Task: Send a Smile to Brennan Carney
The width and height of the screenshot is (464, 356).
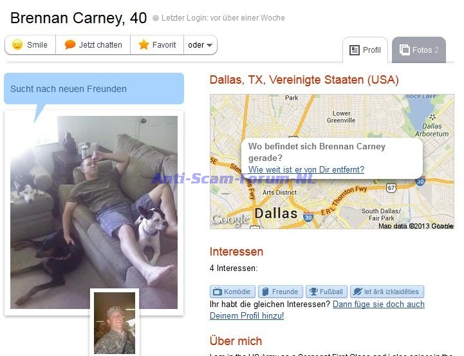Action: [30, 44]
